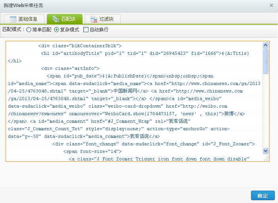Click the empty scrollbar track below the thumb
The width and height of the screenshot is (278, 203).
pos(266,111)
